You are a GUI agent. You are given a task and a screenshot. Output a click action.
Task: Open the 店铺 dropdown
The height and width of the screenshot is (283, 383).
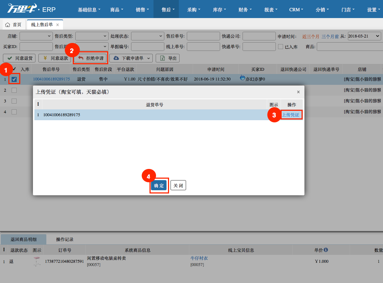pos(36,36)
